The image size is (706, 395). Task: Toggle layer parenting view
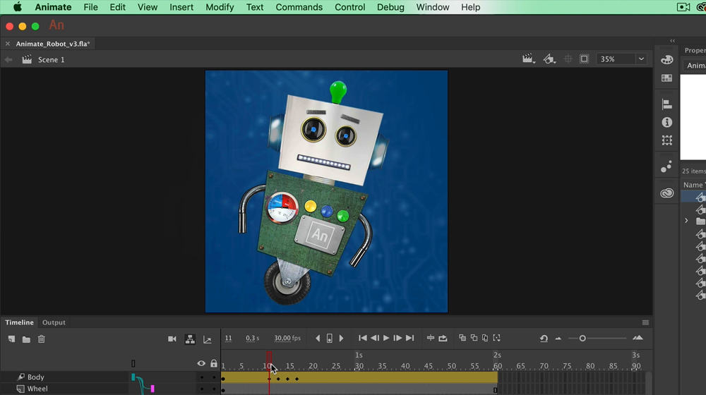coord(190,339)
